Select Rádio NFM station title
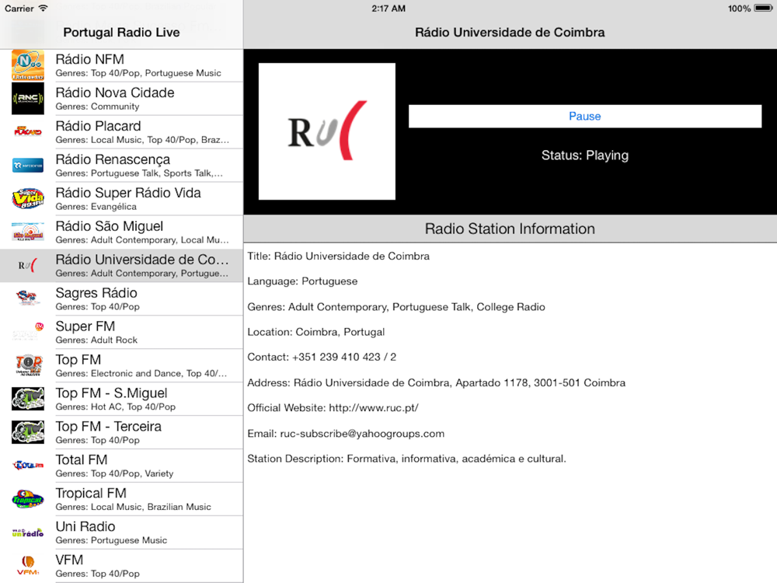Viewport: 777px width, 583px height. tap(89, 60)
